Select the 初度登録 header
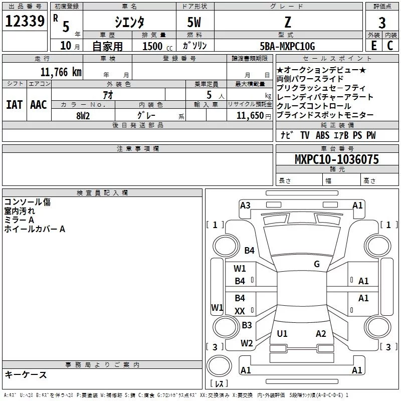The width and height of the screenshot is (401, 401). [67, 7]
